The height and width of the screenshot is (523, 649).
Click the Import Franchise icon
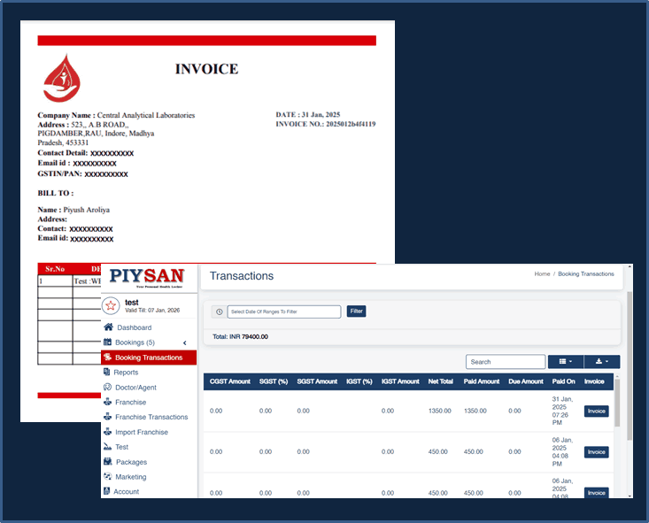[108, 432]
